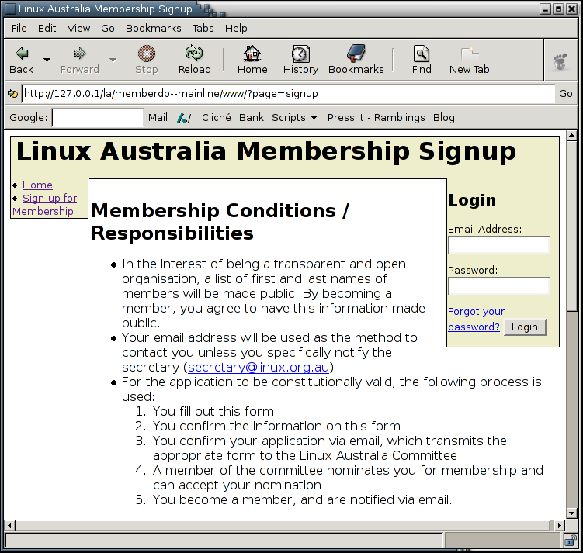Click 'You confirm the information on this form'
Screen dimensions: 583x553
pos(276,426)
